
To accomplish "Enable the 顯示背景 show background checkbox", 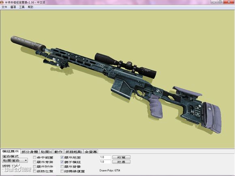I will (62, 166).
